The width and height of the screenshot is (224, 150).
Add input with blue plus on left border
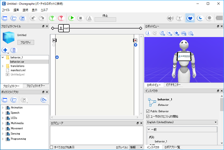[57, 57]
